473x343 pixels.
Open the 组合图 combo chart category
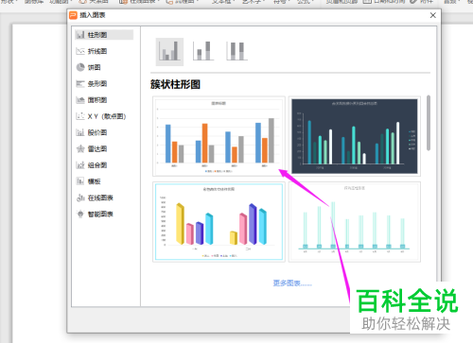click(x=92, y=165)
